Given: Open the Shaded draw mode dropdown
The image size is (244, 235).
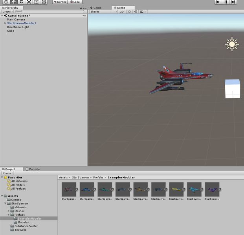Looking at the screenshot, I should point(103,12).
